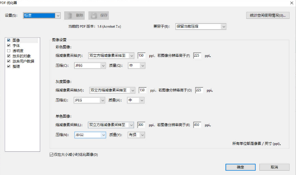Toggle the 放弃的对象 checkbox
Screen dimensions: 296x175
pos(9,56)
